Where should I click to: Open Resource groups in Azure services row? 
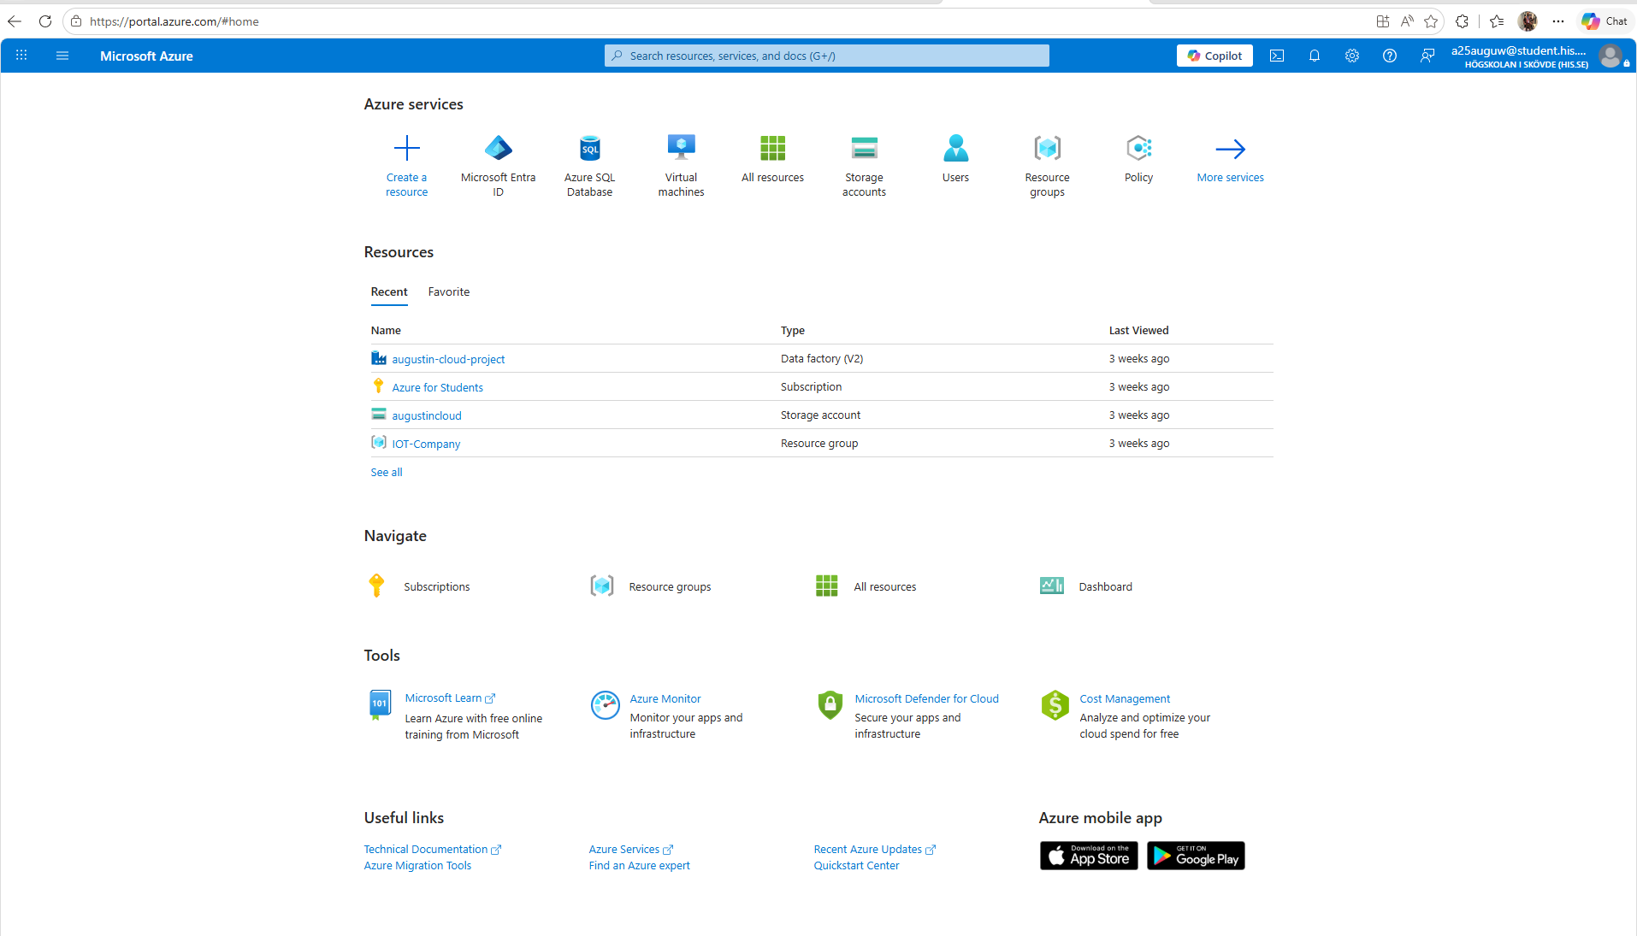pyautogui.click(x=1047, y=166)
